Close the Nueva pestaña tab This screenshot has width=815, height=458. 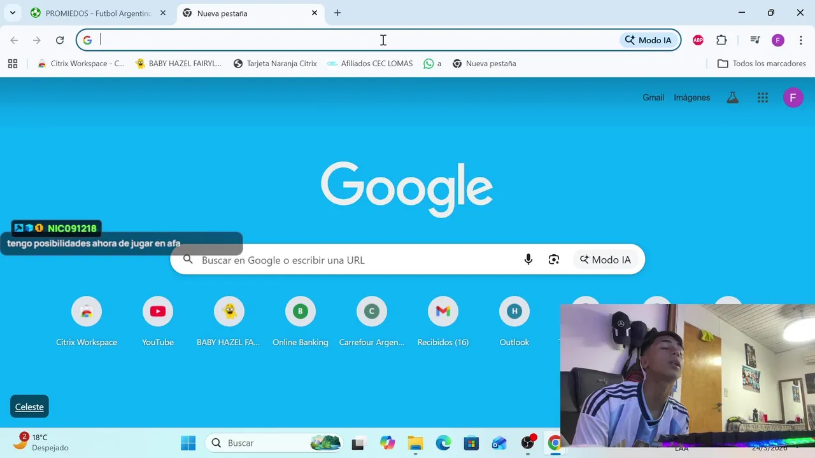315,13
